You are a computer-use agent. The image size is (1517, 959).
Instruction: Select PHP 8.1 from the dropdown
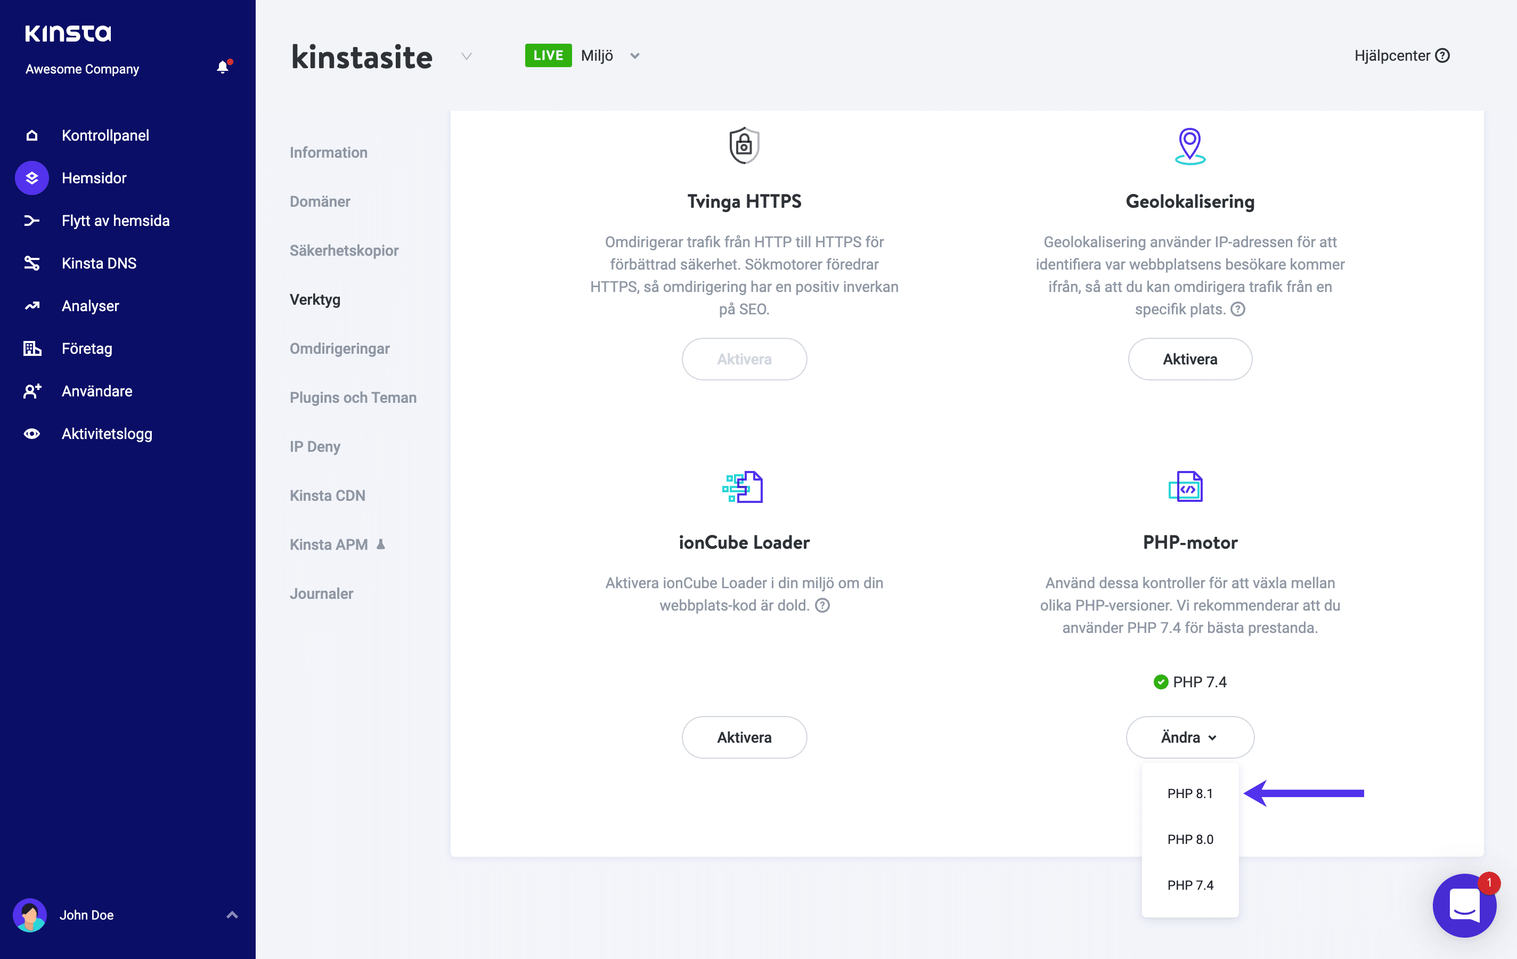(x=1189, y=794)
